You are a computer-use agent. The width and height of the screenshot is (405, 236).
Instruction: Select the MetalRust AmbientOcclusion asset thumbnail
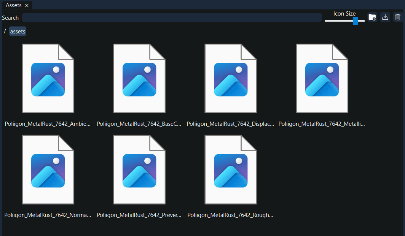[48, 78]
